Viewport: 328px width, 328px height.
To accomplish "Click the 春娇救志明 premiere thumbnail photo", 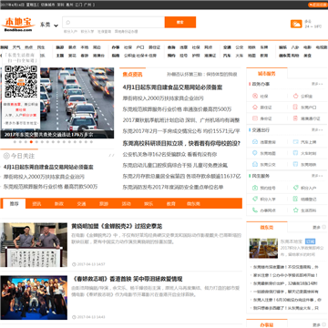I will point(34,297).
